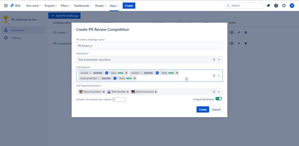Open the settings gear in top bar
This screenshot has width=299, height=146.
click(284, 6)
